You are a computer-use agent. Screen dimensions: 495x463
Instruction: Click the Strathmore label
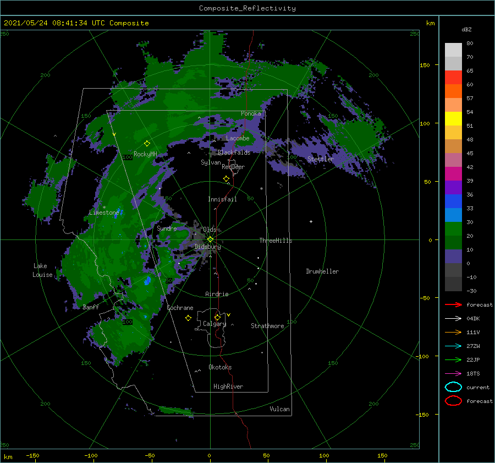tap(267, 326)
